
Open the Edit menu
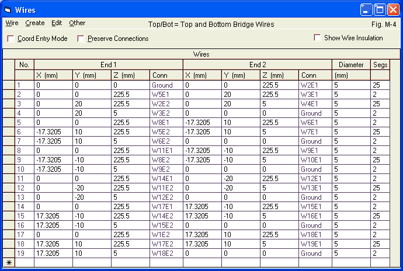(57, 23)
